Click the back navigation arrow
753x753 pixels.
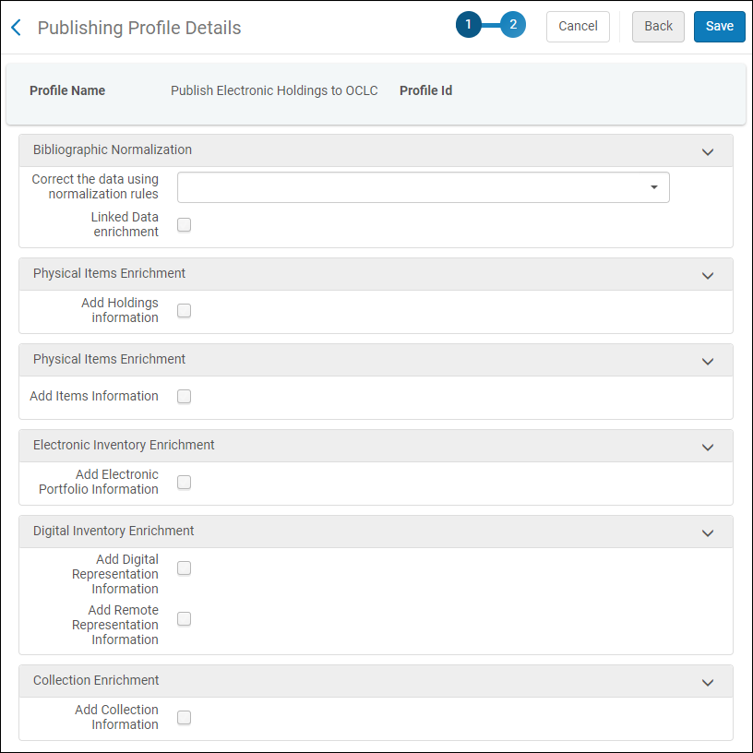tap(17, 27)
